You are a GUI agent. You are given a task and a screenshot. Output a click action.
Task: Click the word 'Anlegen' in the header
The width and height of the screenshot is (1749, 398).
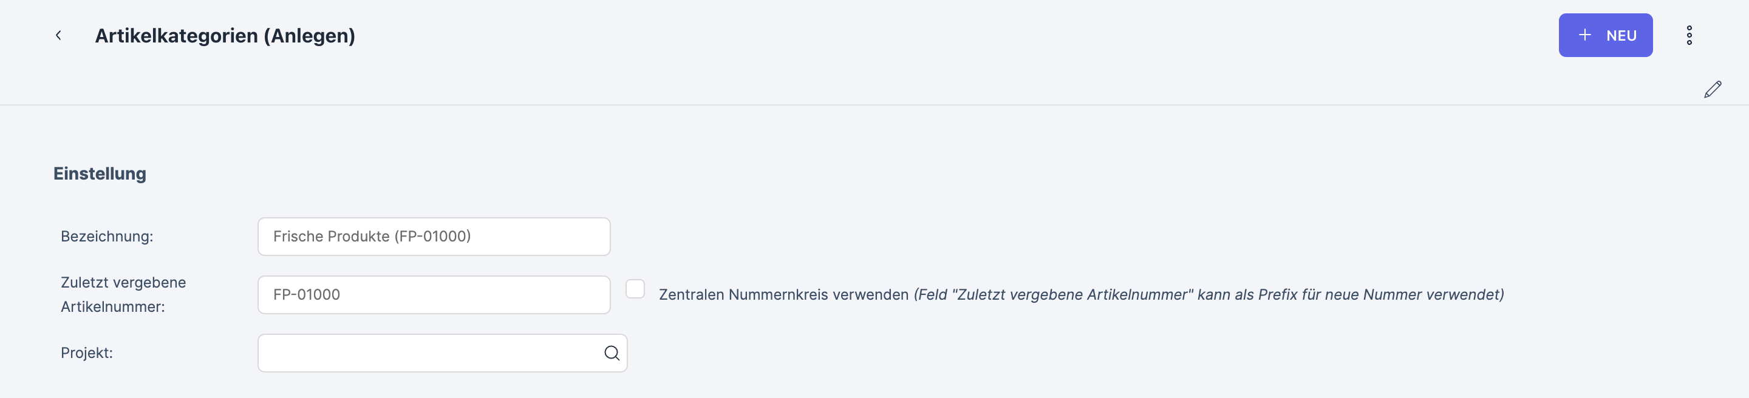click(309, 36)
